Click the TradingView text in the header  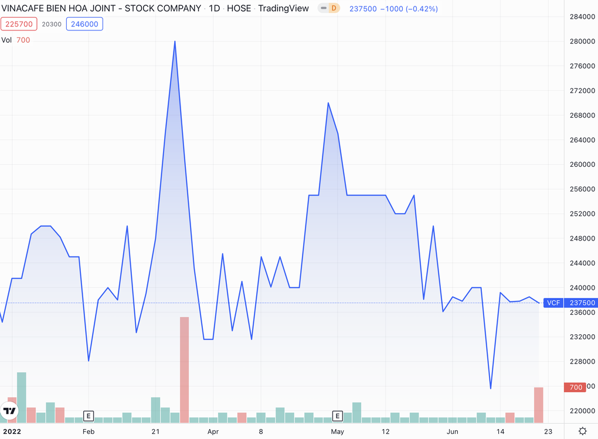click(283, 8)
